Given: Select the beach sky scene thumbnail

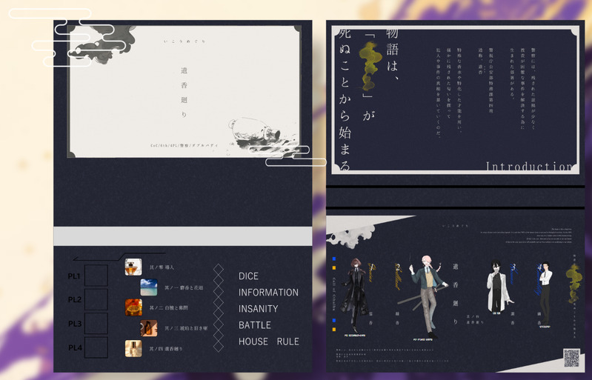Looking at the screenshot, I should pos(149,287).
